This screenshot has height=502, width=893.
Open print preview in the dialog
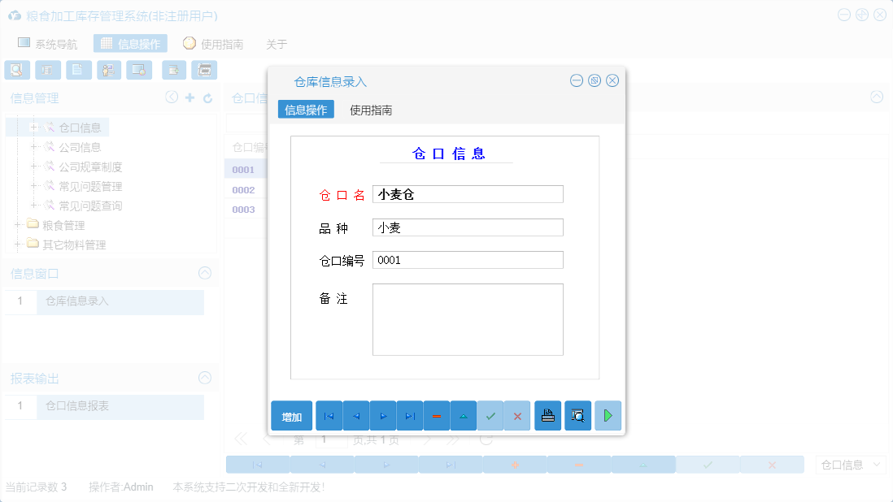(x=578, y=415)
